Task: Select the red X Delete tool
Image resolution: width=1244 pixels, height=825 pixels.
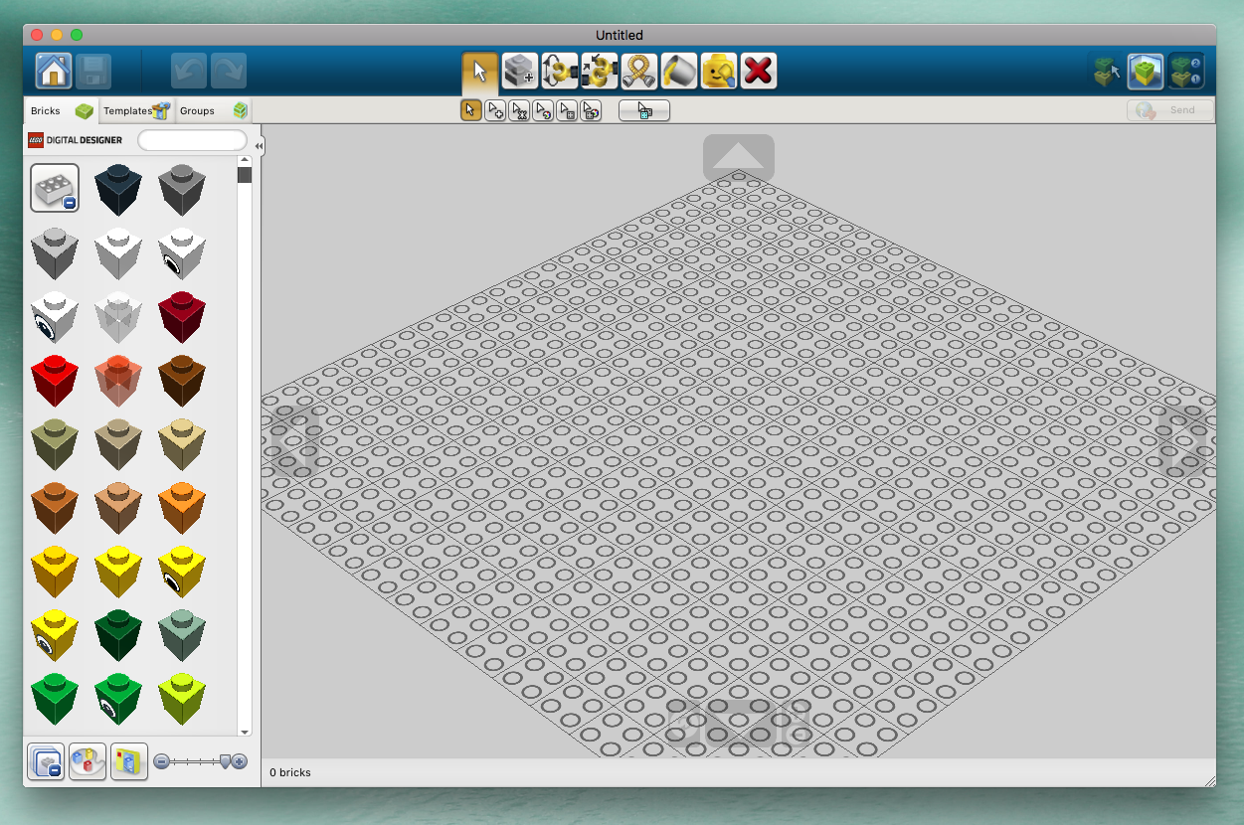Action: (x=759, y=71)
